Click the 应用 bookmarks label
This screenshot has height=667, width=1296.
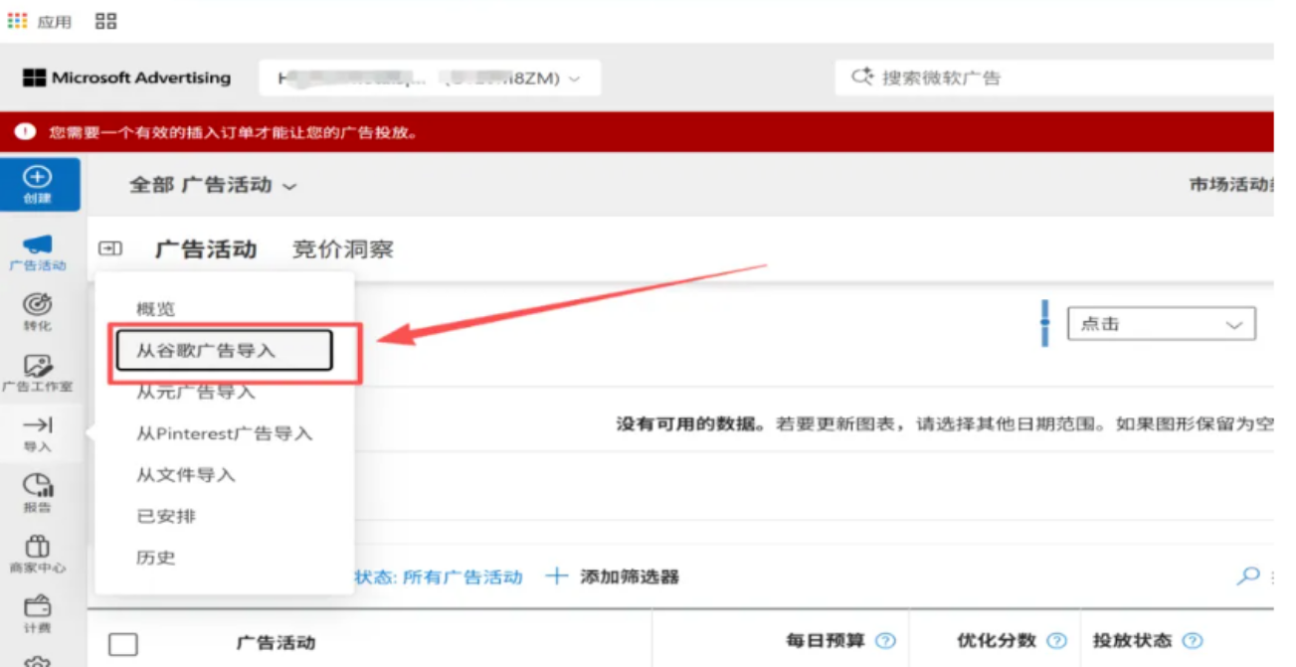(x=55, y=22)
